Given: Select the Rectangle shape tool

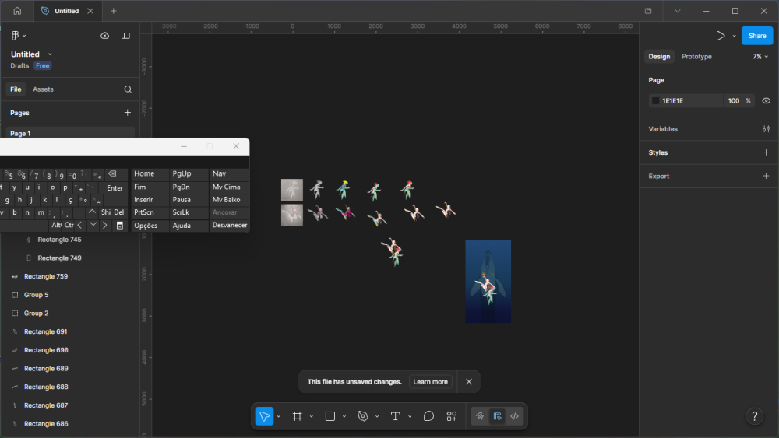Looking at the screenshot, I should (330, 416).
